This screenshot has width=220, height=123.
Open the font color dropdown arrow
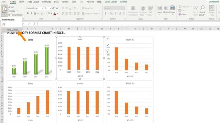tap(57, 14)
